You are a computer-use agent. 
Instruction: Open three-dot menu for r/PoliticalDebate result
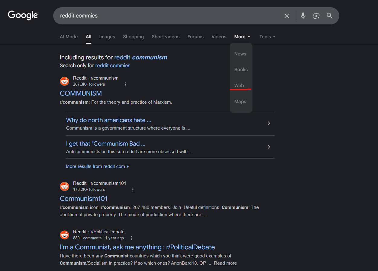pyautogui.click(x=131, y=238)
